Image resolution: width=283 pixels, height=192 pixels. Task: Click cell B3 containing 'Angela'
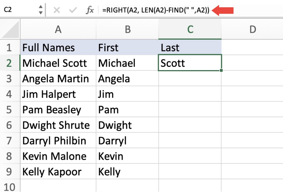tap(127, 79)
